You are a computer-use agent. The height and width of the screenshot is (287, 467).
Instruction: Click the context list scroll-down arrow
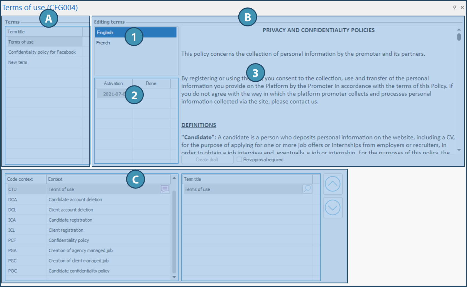point(174,277)
